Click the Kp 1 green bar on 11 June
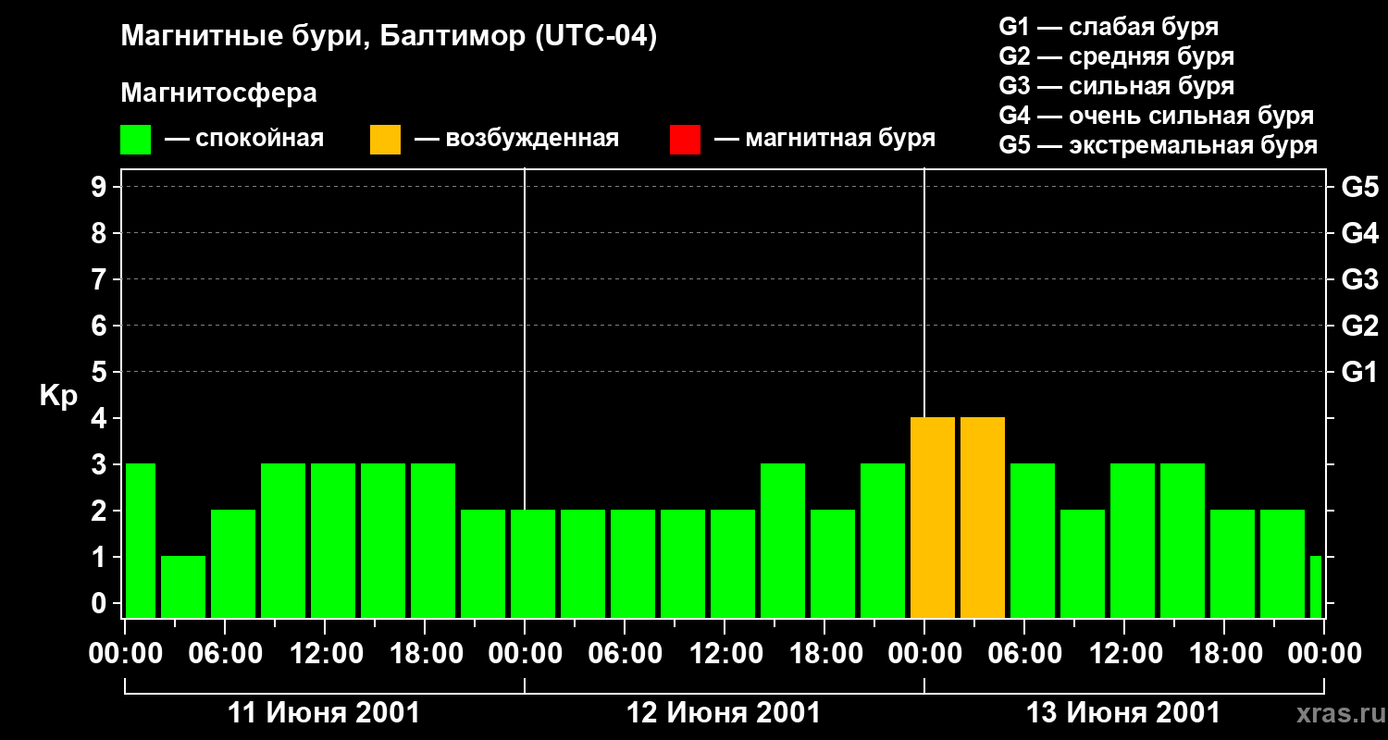1388x740 pixels. point(183,586)
